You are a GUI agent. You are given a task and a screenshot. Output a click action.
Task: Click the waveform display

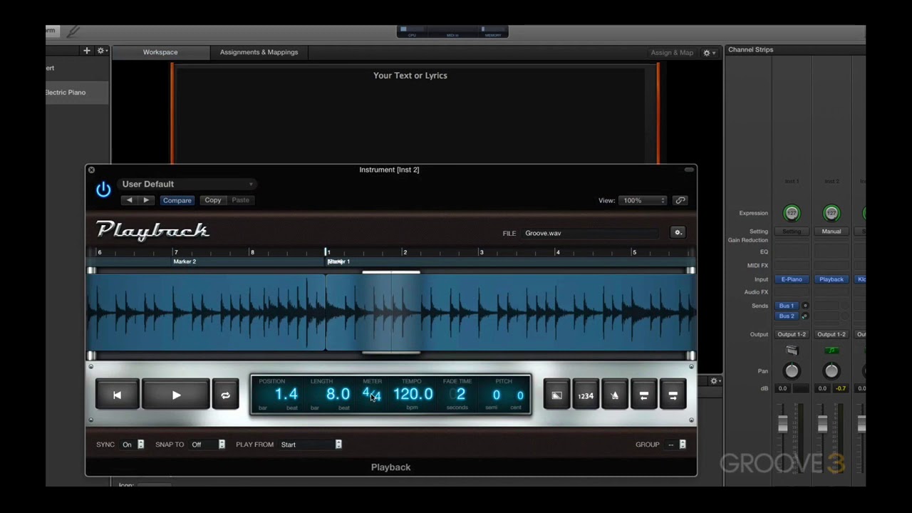(x=390, y=313)
